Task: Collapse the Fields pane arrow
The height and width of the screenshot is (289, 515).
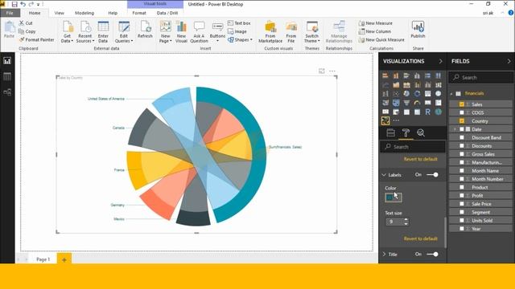Action: (x=509, y=61)
